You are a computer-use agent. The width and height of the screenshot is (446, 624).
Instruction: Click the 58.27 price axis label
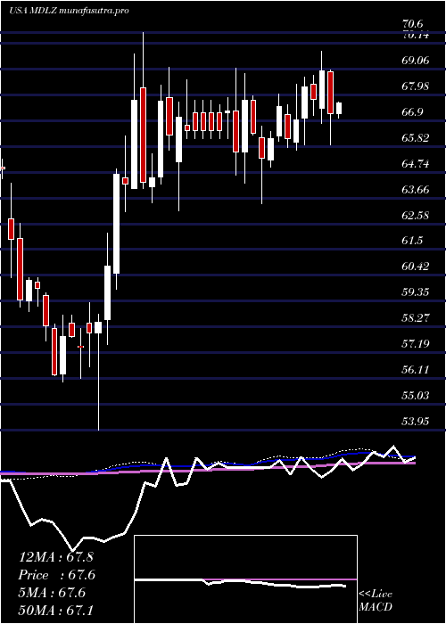click(417, 318)
